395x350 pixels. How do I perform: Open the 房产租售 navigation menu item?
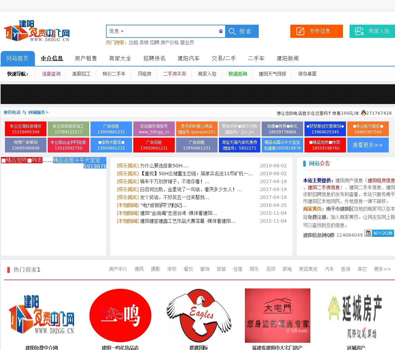[x=86, y=58]
